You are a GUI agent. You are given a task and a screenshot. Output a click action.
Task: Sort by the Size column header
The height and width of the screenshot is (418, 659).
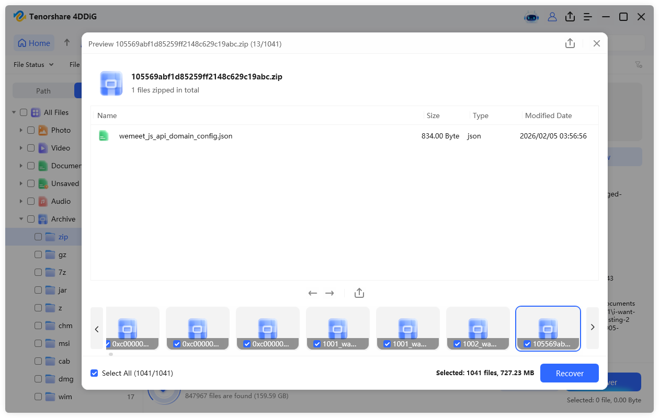(x=433, y=115)
